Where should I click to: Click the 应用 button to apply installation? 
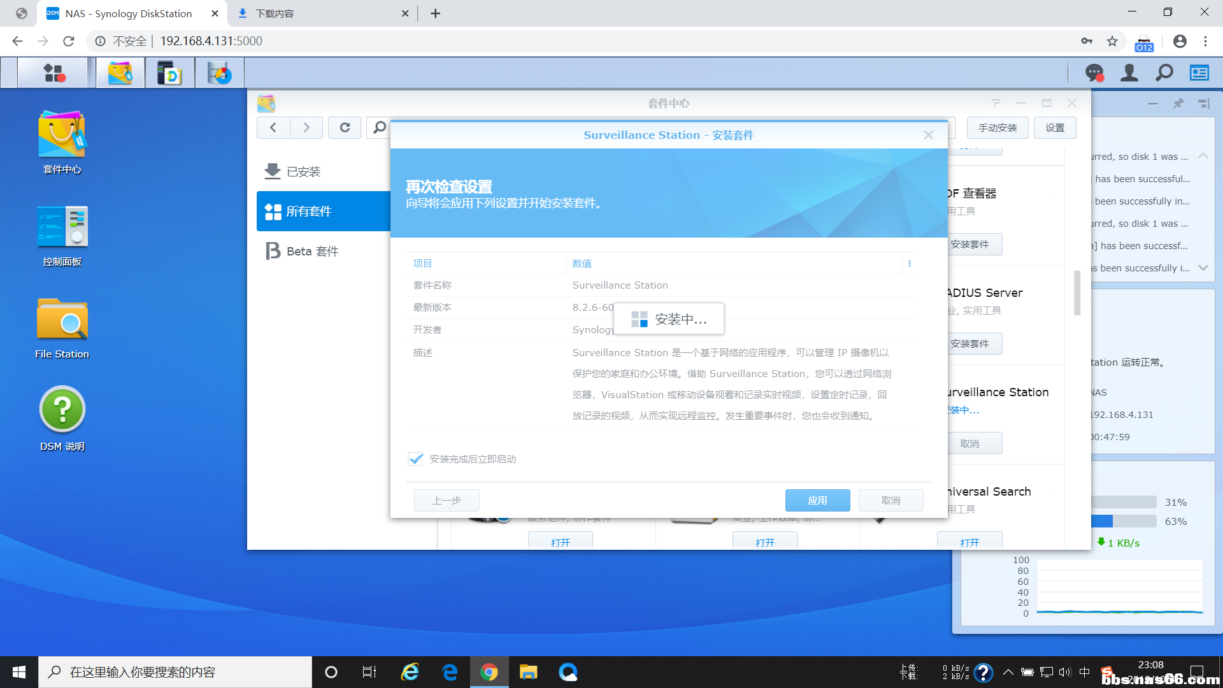click(817, 500)
